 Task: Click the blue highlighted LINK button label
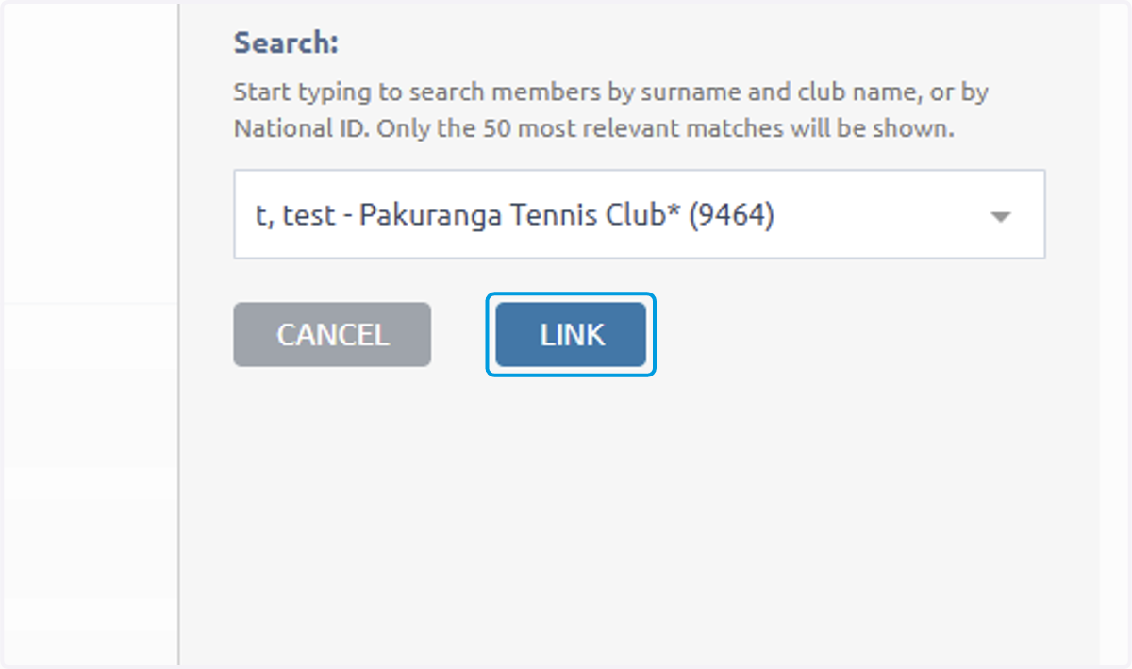pyautogui.click(x=572, y=335)
